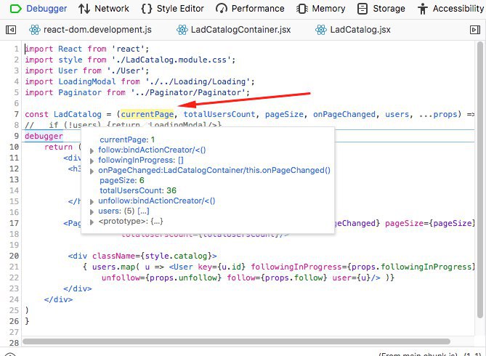
Task: Switch to the Network tab
Action: pos(104,9)
